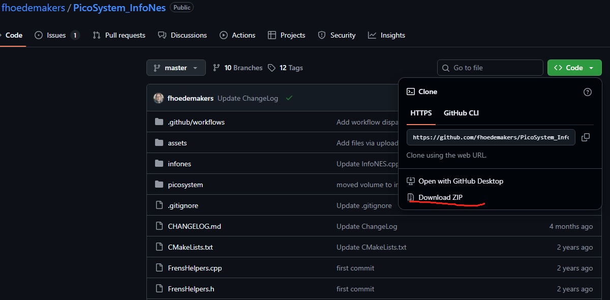The image size is (610, 300).
Task: Open the CMakeLists.txt file
Action: tap(191, 247)
